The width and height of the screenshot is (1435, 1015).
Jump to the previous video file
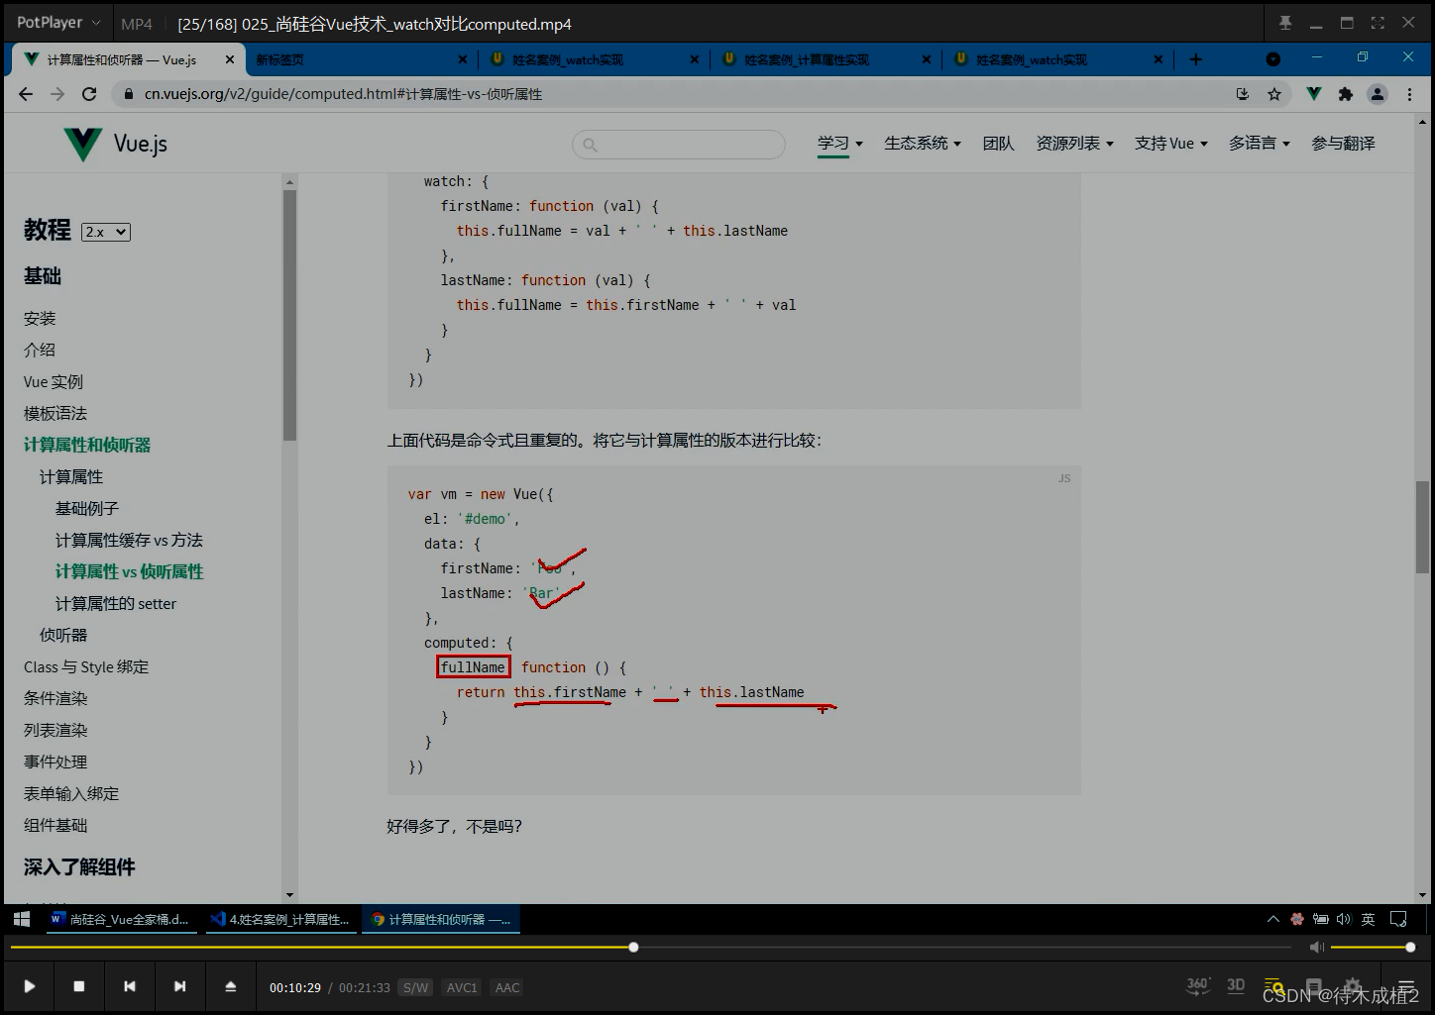(129, 986)
